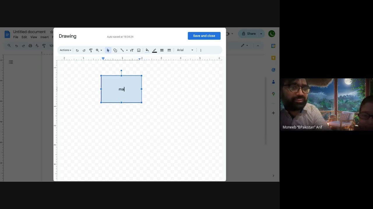The image size is (373, 209).
Task: Open Contacts side panel
Action: (273, 82)
